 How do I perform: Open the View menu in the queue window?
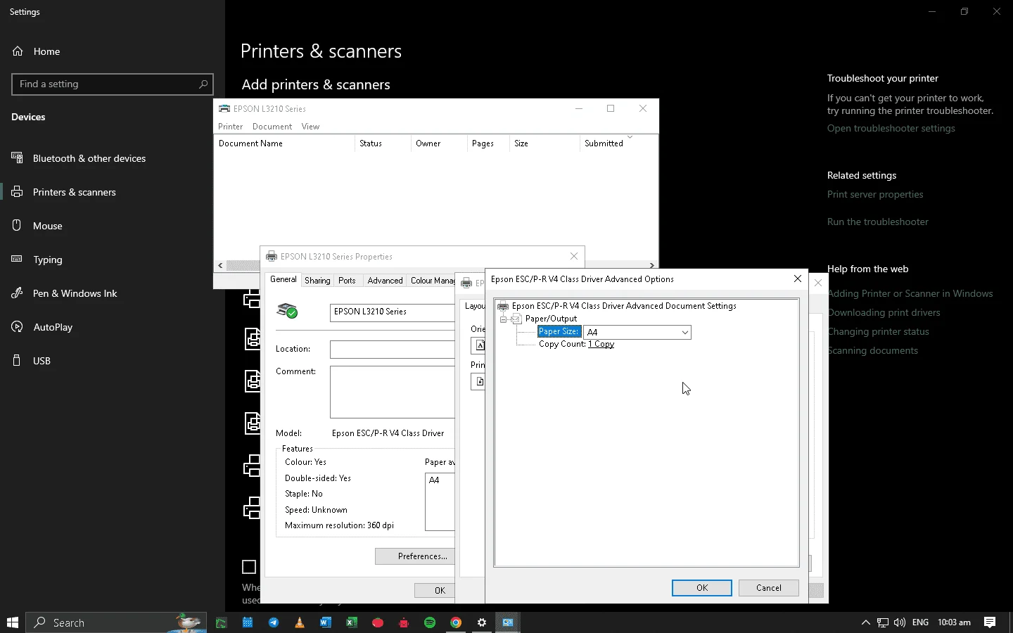(310, 127)
